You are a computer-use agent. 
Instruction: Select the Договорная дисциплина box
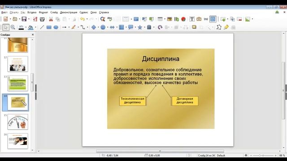click(185, 101)
